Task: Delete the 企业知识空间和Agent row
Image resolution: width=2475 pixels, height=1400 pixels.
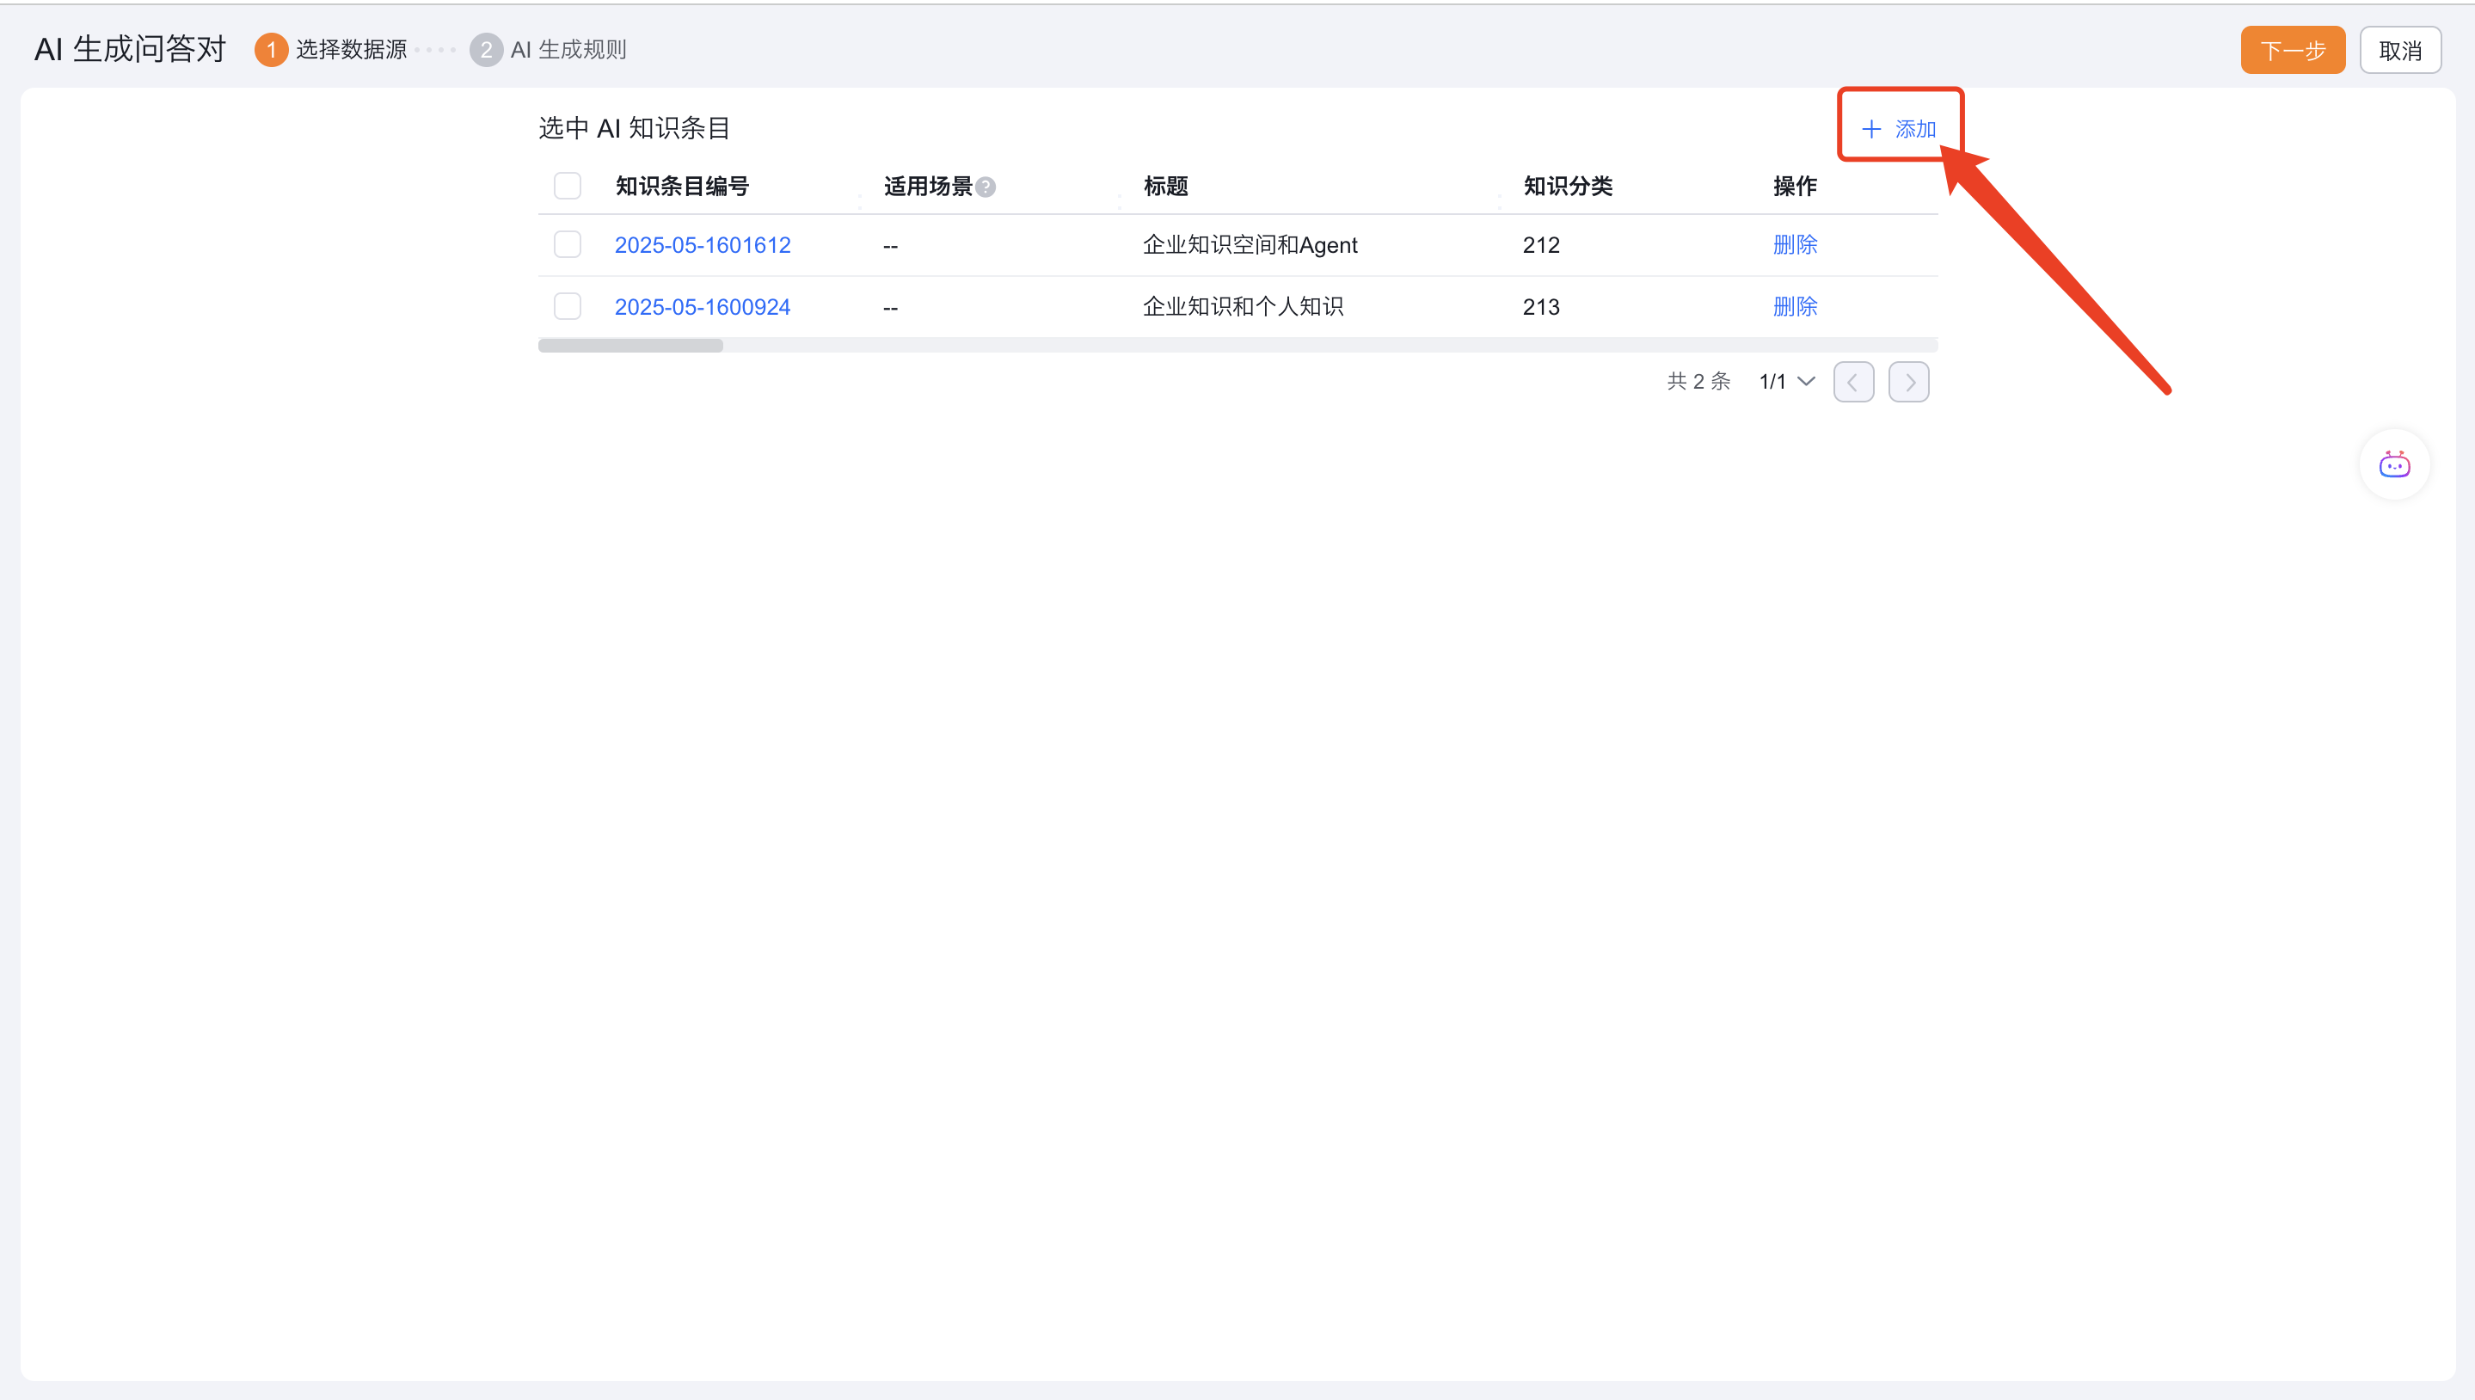Action: tap(1794, 245)
